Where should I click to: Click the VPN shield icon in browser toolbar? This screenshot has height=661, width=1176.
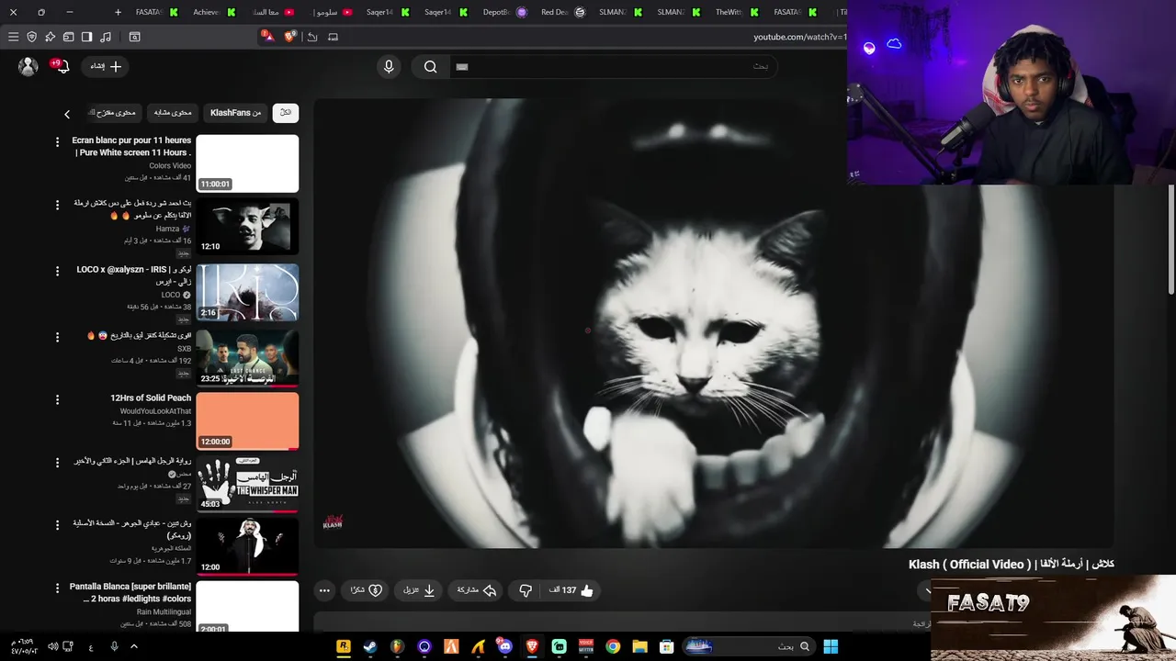click(x=31, y=37)
